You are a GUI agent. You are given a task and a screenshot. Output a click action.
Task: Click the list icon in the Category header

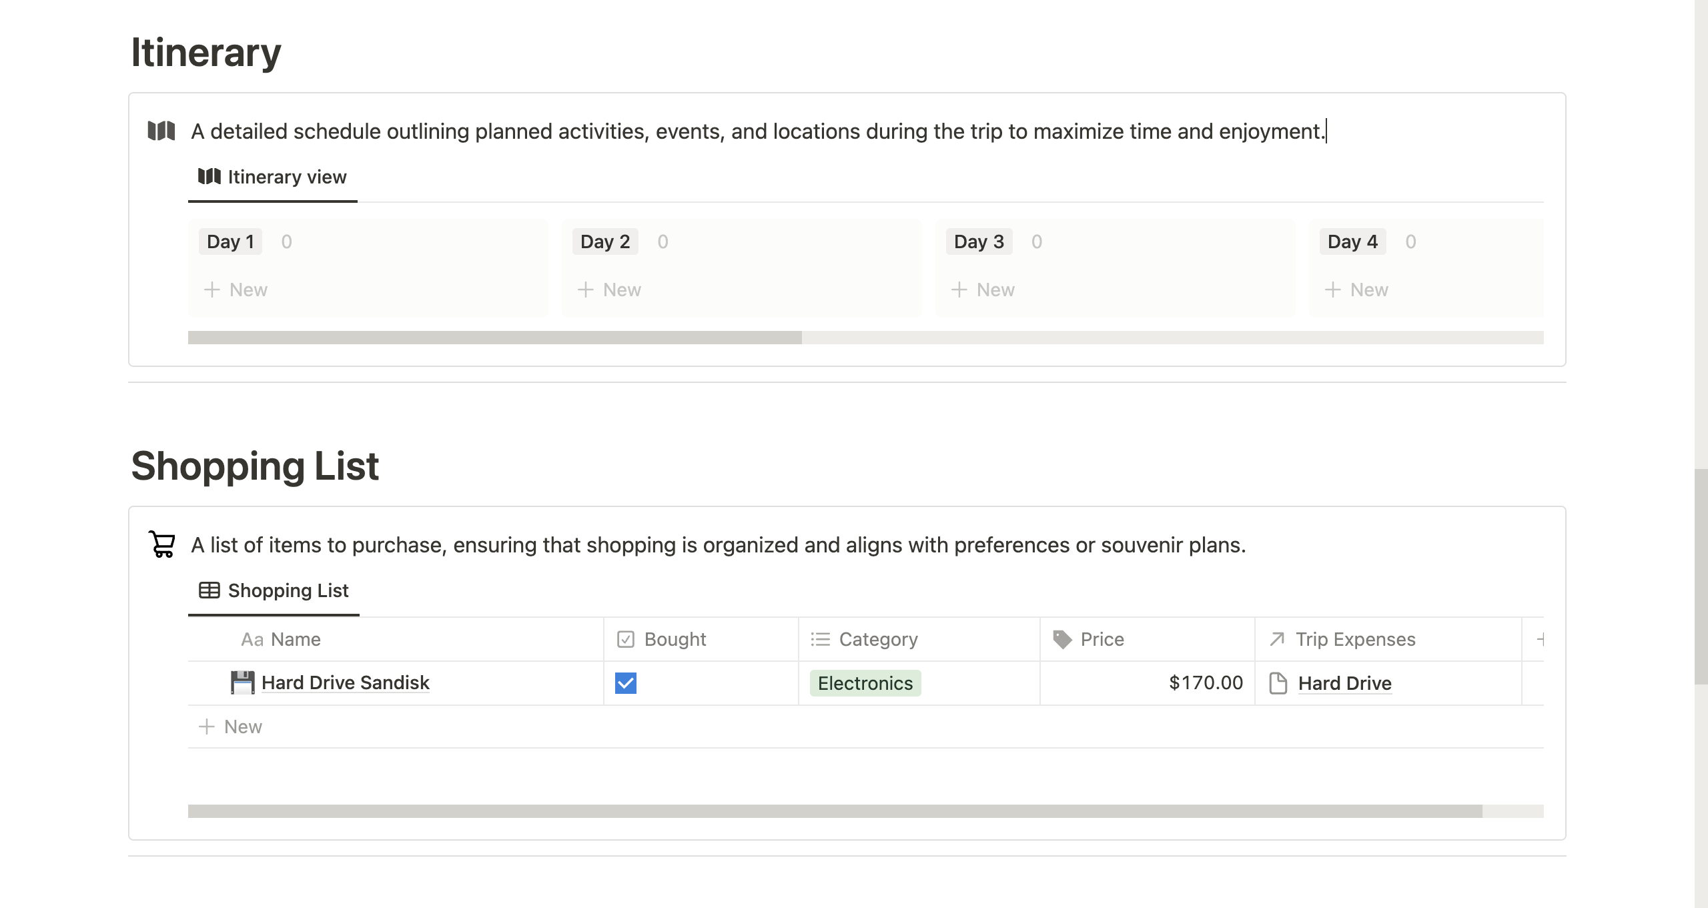[820, 639]
